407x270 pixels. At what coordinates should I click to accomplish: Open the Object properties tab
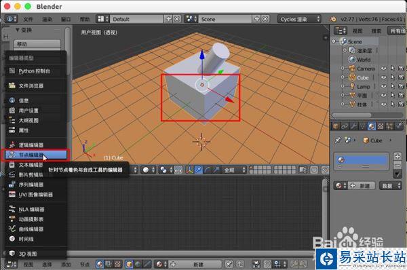(336, 126)
